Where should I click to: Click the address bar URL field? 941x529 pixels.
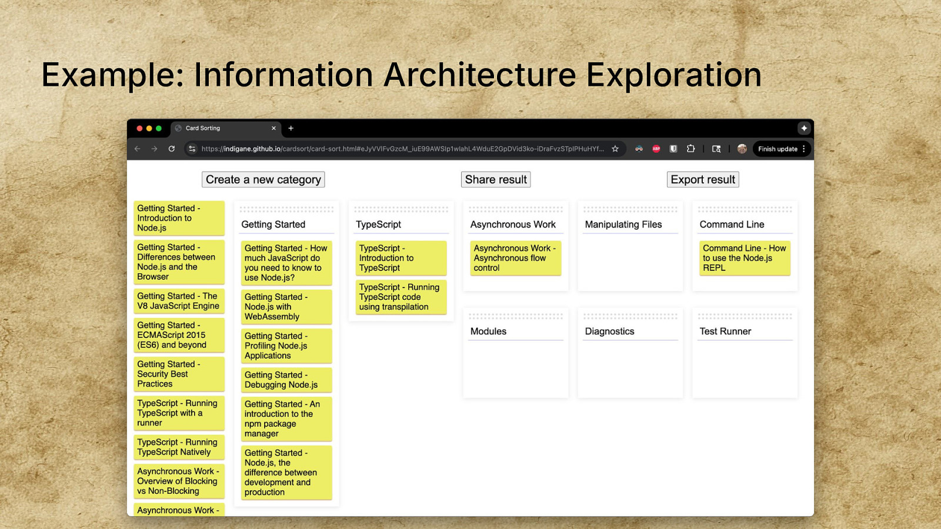(402, 149)
